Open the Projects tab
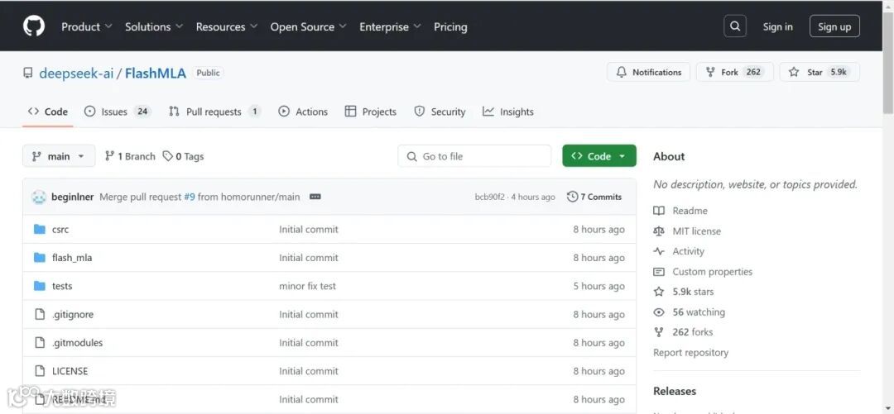Viewport: 894px width, 414px height. coord(371,112)
